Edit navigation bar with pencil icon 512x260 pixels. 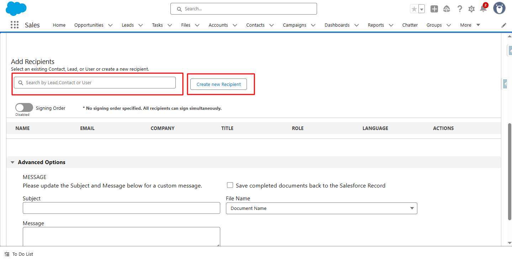pyautogui.click(x=504, y=25)
